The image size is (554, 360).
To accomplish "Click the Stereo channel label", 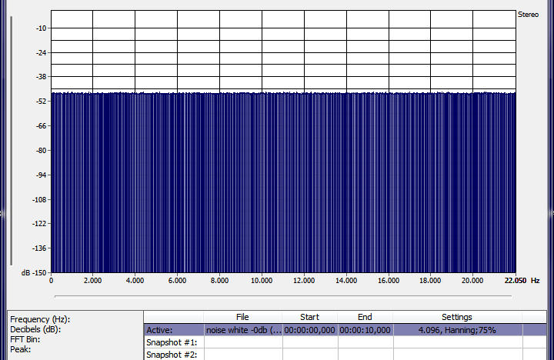I will [528, 14].
